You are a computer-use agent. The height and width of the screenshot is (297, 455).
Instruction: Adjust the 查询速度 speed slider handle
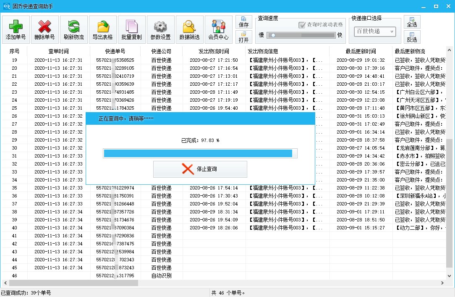coord(273,36)
